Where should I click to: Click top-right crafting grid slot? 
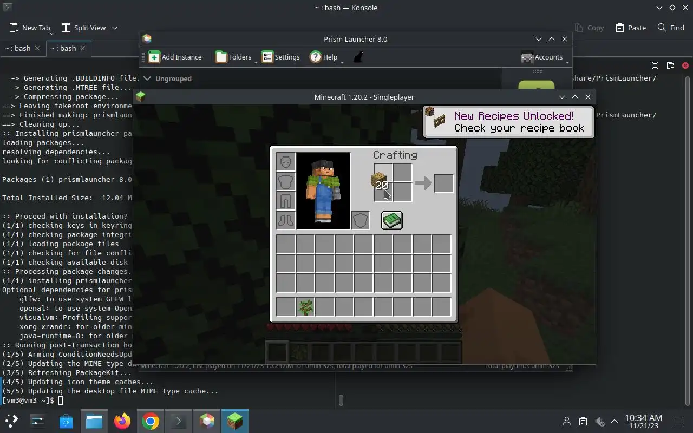tap(402, 173)
